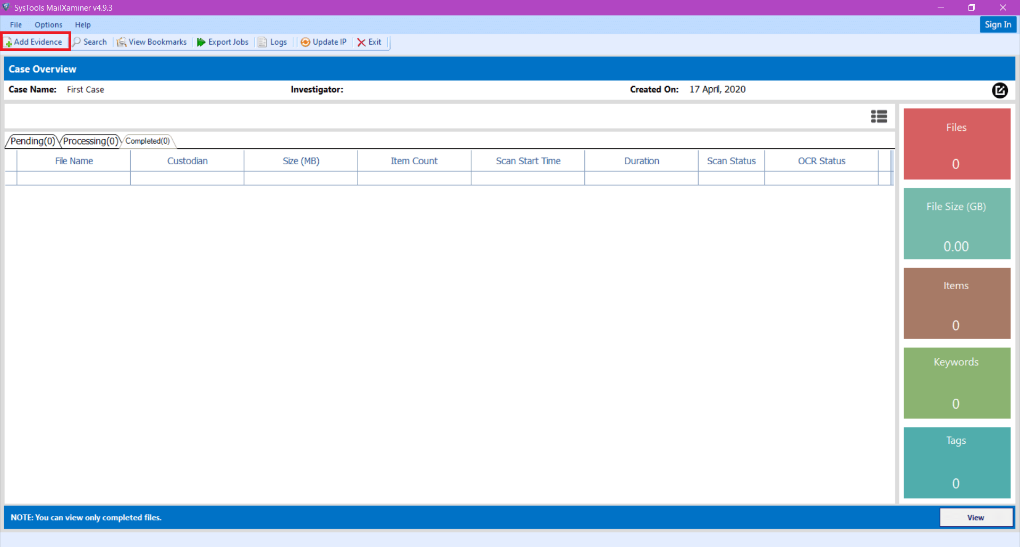Click the red Files tile
Screen dimensions: 1020x547
point(956,144)
